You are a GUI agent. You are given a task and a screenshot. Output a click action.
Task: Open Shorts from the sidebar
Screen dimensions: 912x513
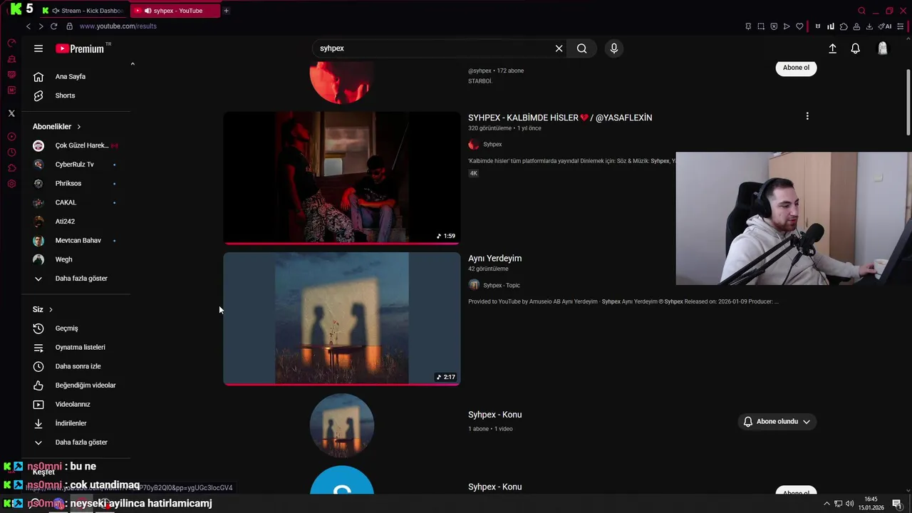tap(76, 95)
